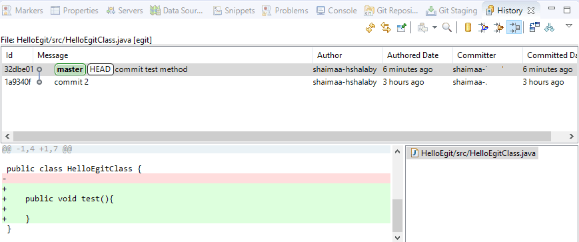Screen dimensions: 579x242
Task: Click the '6 minutes ago' committed date
Action: pyautogui.click(x=548, y=69)
